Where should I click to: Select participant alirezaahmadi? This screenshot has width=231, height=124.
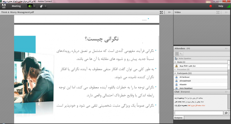tap(201, 81)
